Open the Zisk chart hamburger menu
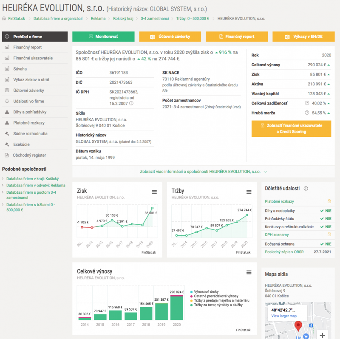This screenshot has width=340, height=339. click(154, 192)
